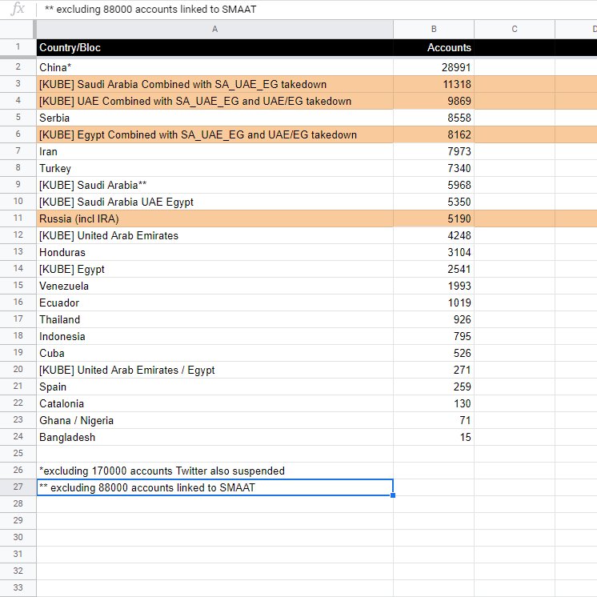This screenshot has height=597, width=597.
Task: Select the Cuba cell
Action: pyautogui.click(x=214, y=353)
